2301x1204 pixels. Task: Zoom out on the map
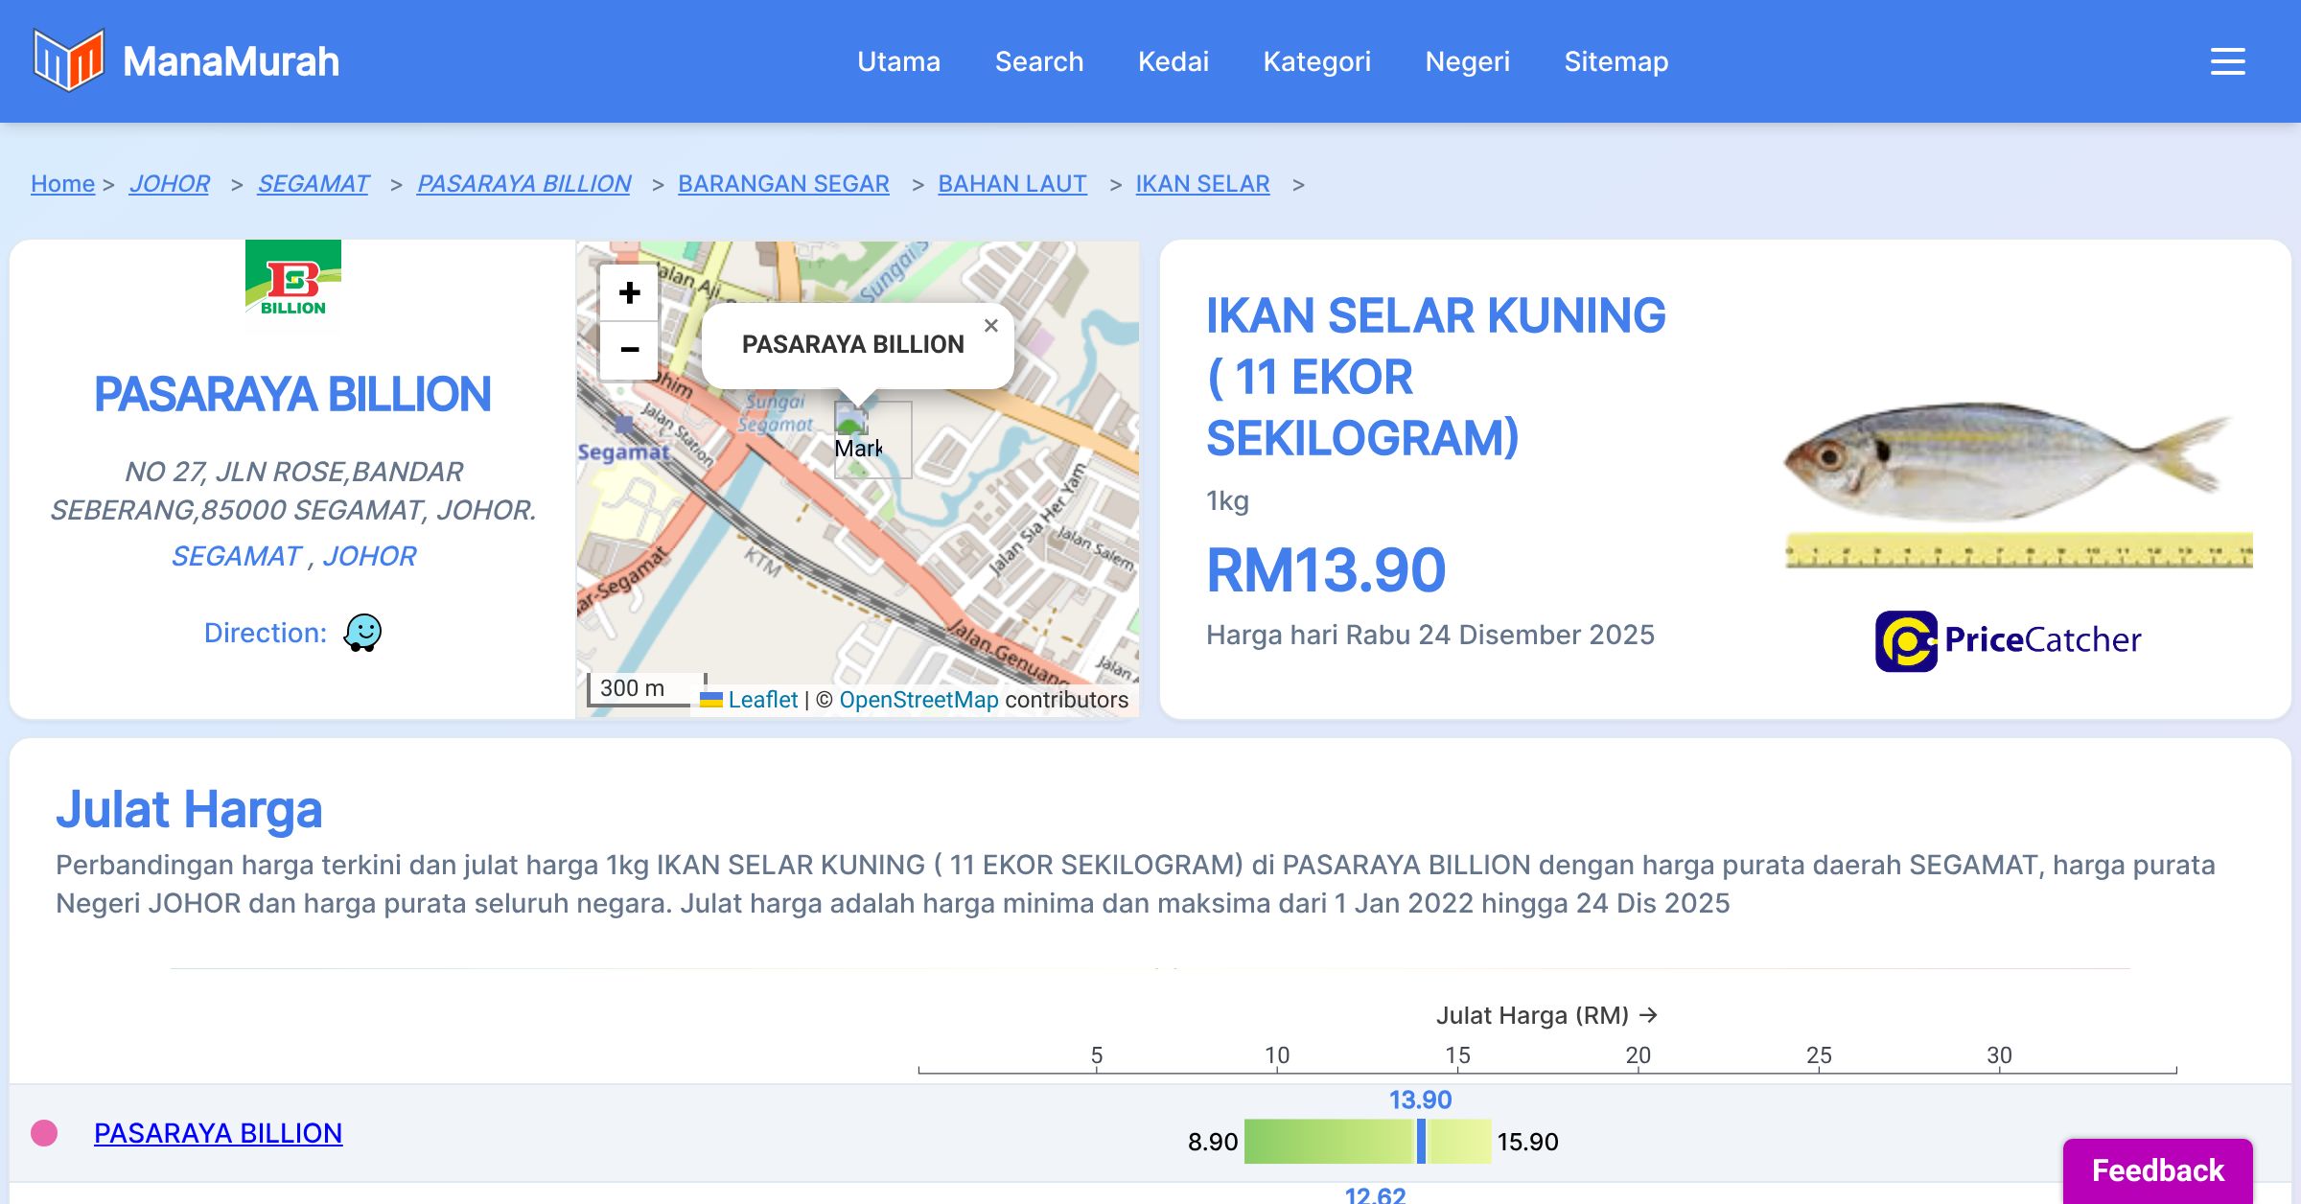tap(629, 350)
